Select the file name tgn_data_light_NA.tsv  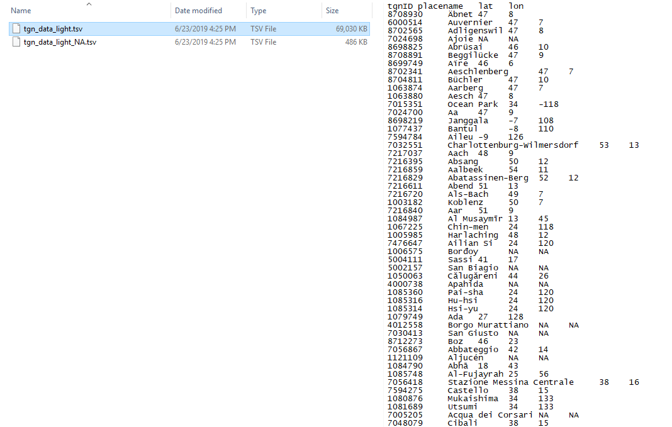coord(60,42)
